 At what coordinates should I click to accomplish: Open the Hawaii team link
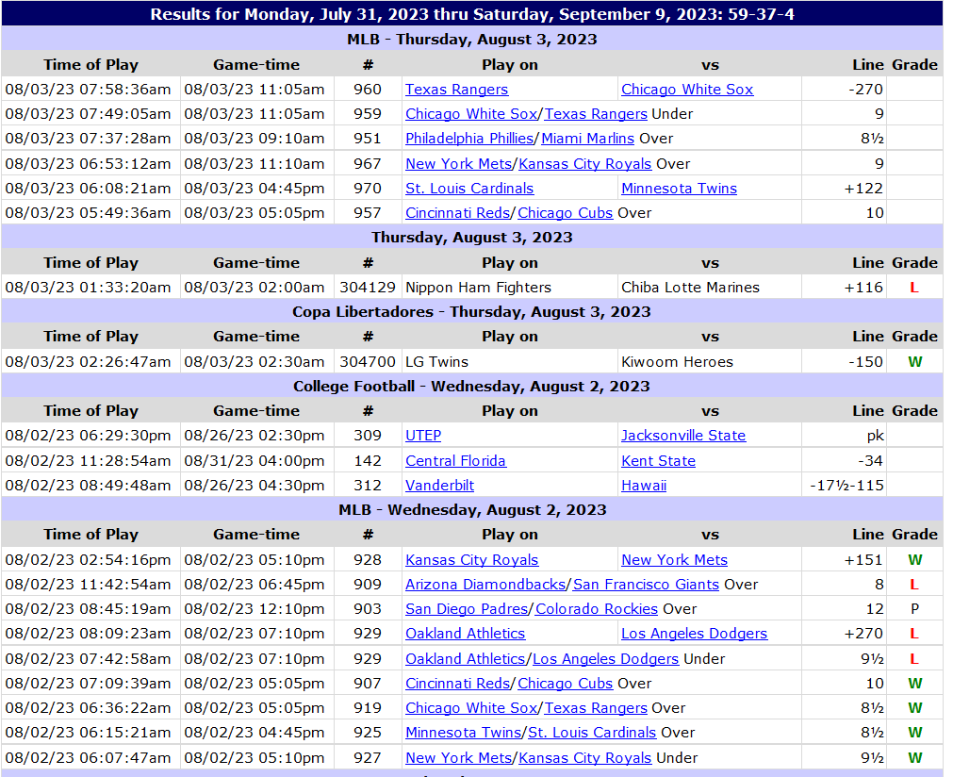pyautogui.click(x=644, y=486)
